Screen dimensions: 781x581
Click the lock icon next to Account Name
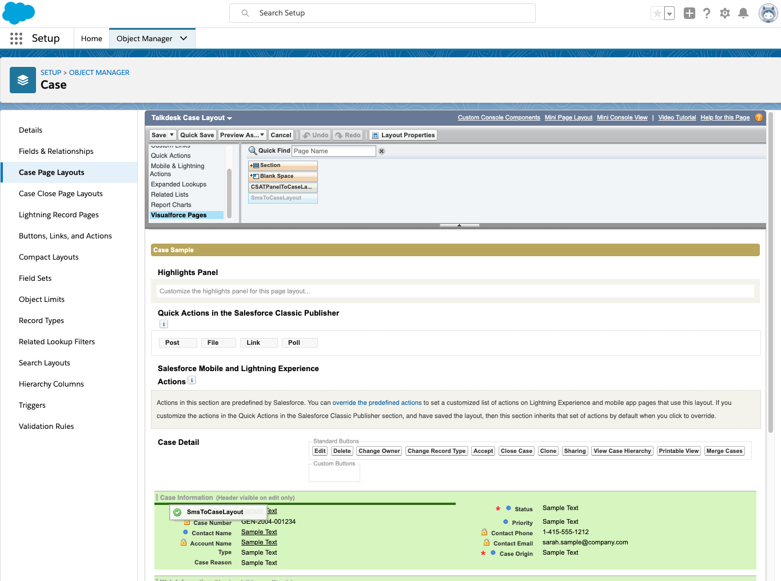coord(184,543)
